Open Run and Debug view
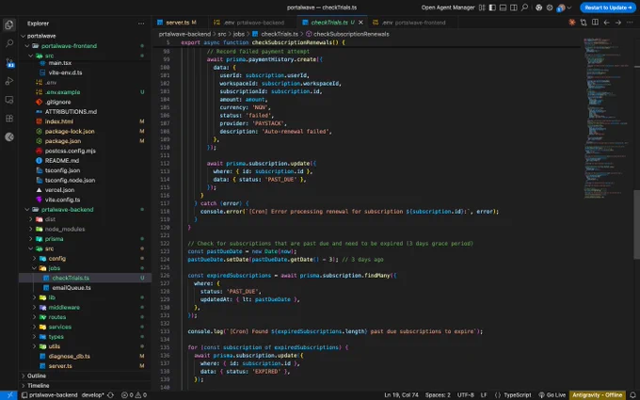Viewport: 640px width, 400px height. (9, 81)
